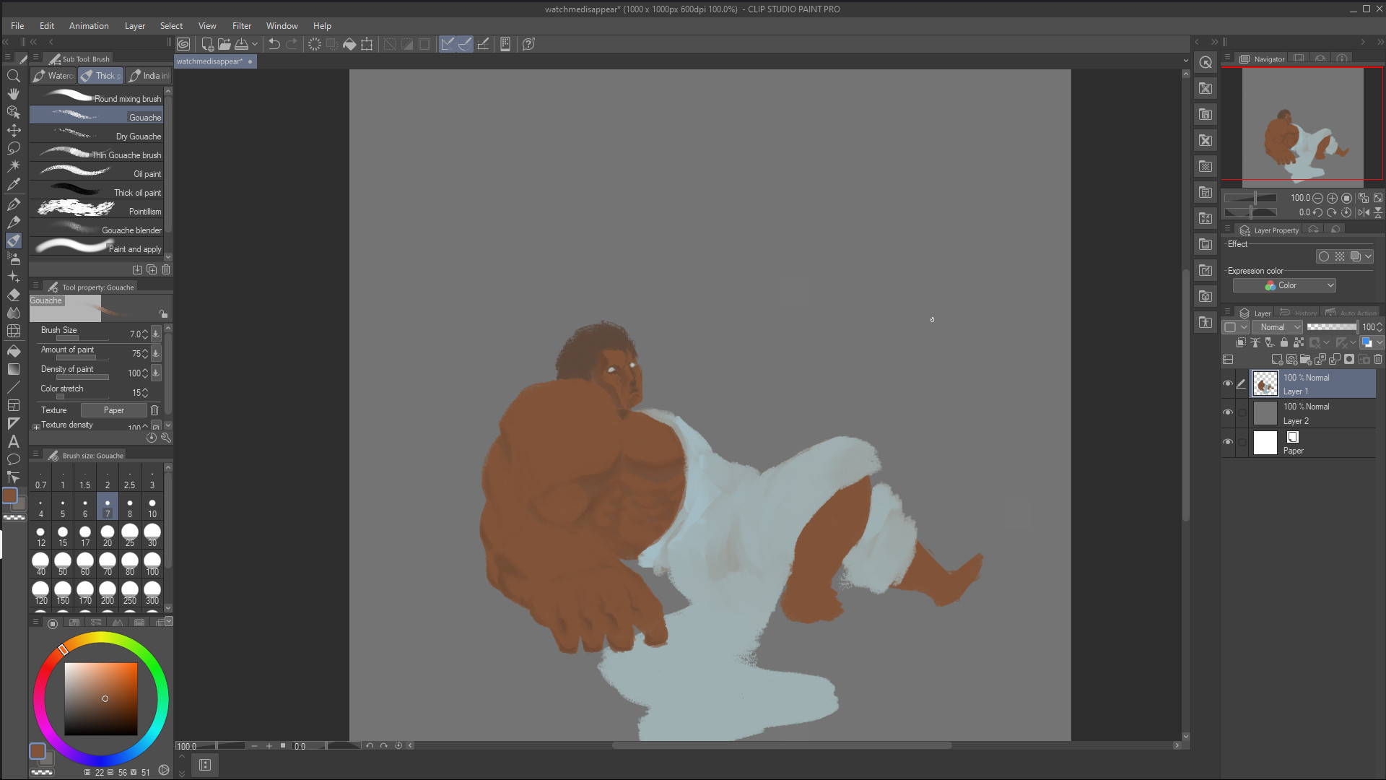The height and width of the screenshot is (780, 1386).
Task: Toggle Snap to Ruler in toolbar
Action: coord(448,44)
